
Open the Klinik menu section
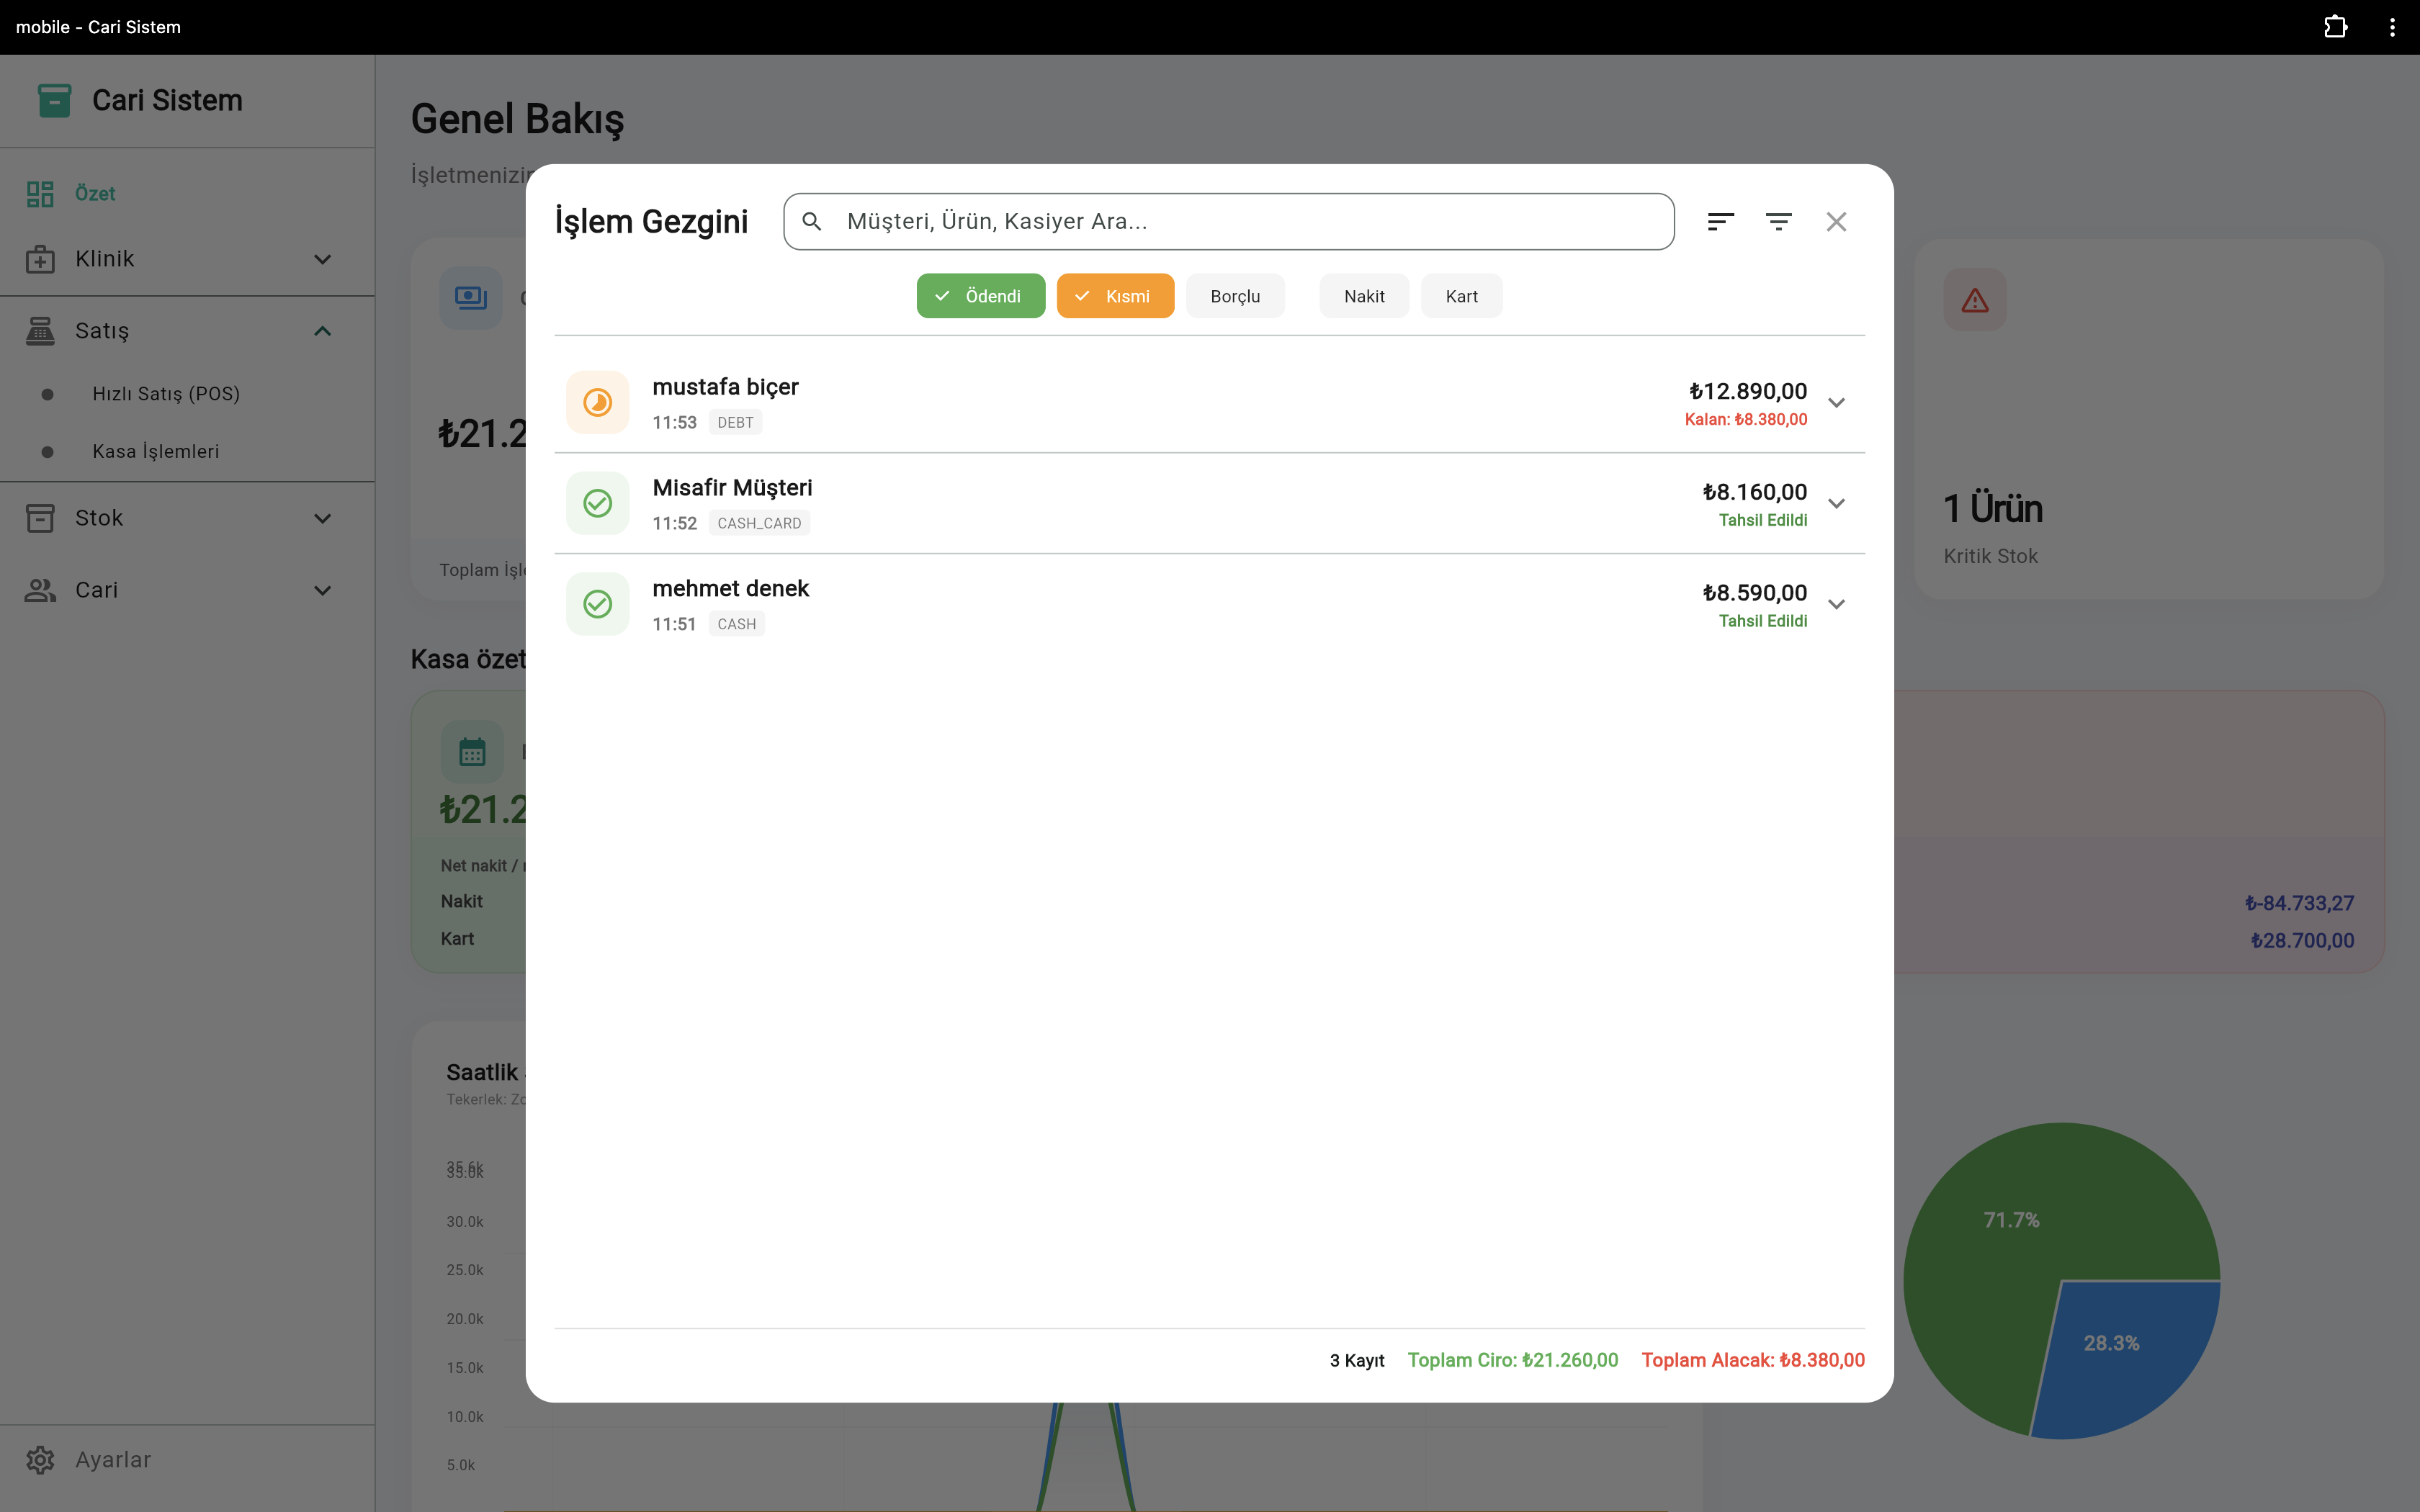(x=187, y=259)
